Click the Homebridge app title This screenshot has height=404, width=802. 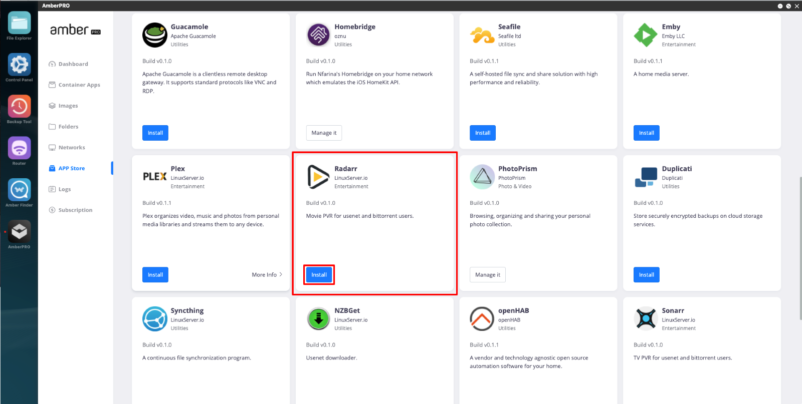point(355,27)
